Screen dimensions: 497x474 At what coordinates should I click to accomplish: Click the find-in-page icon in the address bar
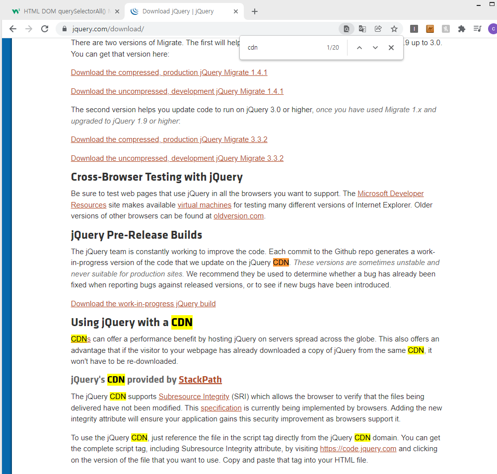(347, 29)
